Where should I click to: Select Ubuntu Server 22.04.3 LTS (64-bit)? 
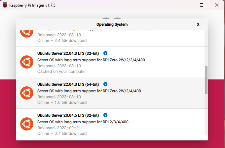coord(110,93)
